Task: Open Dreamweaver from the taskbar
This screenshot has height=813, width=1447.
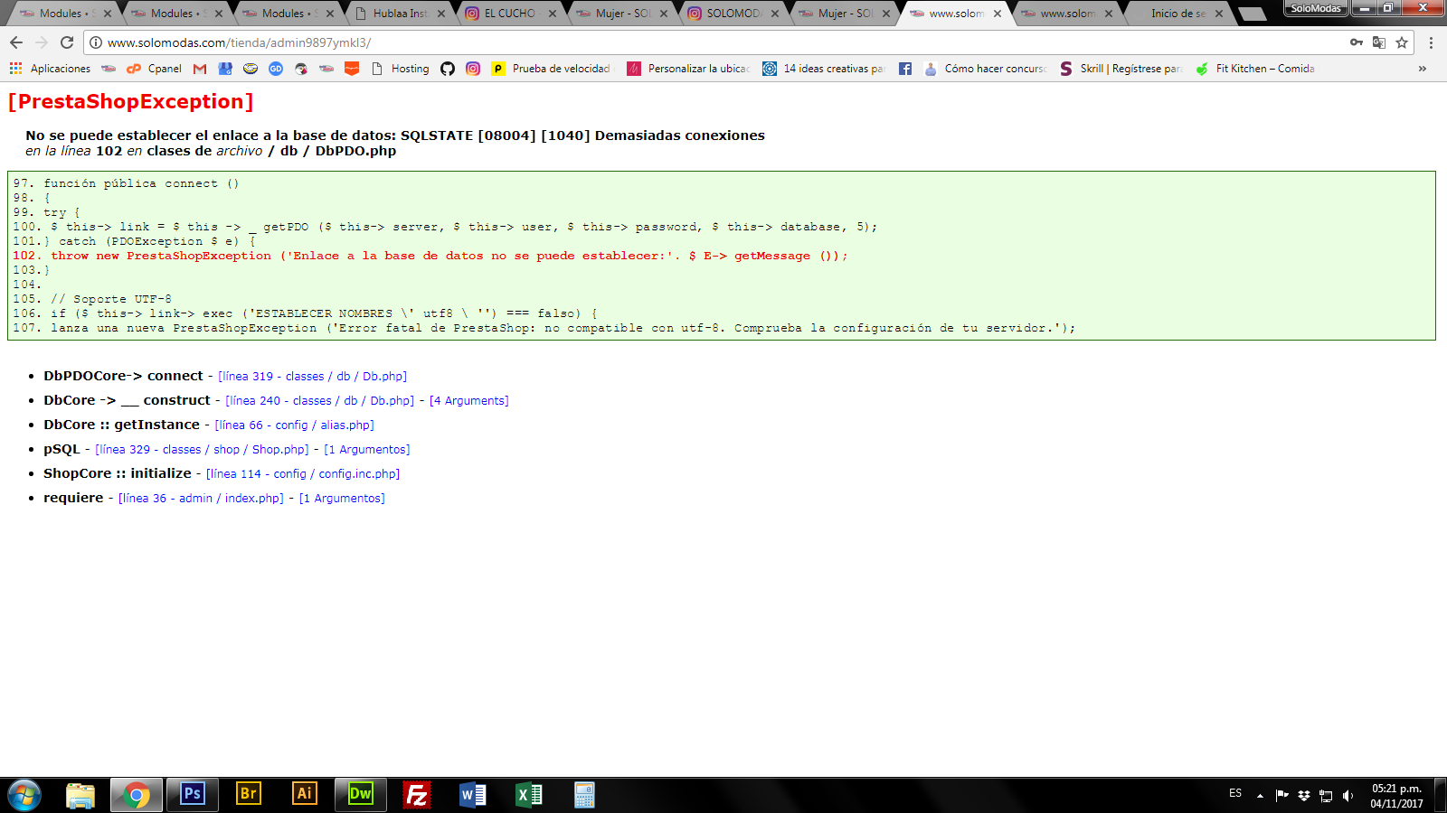Action: click(361, 795)
